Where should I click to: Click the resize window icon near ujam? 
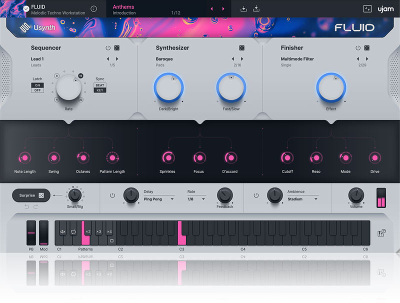click(367, 9)
